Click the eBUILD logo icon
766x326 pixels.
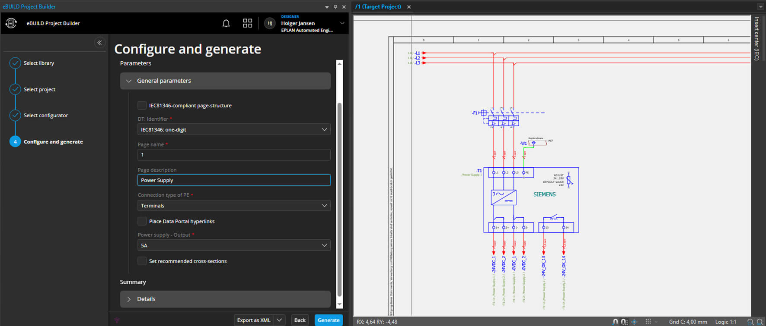[11, 23]
